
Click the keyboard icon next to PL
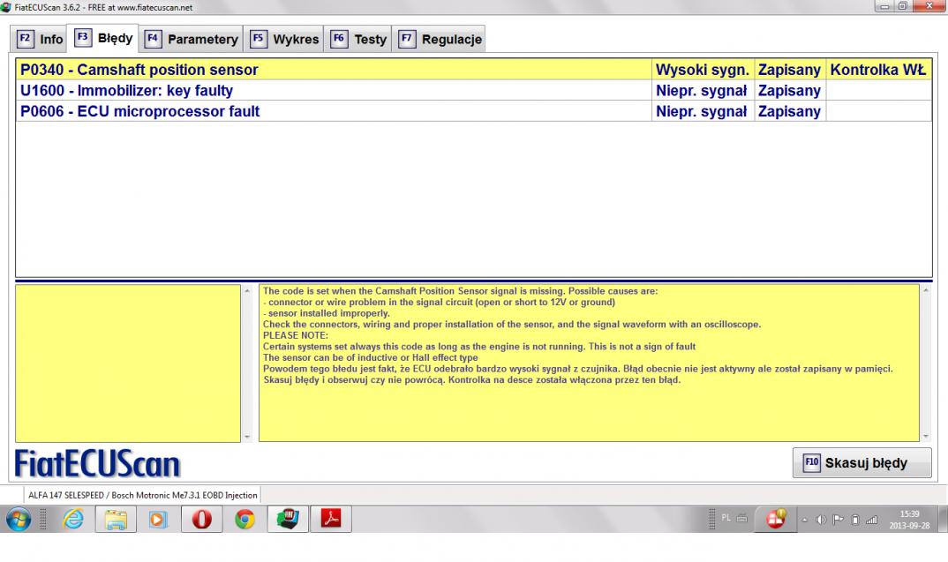click(x=741, y=518)
